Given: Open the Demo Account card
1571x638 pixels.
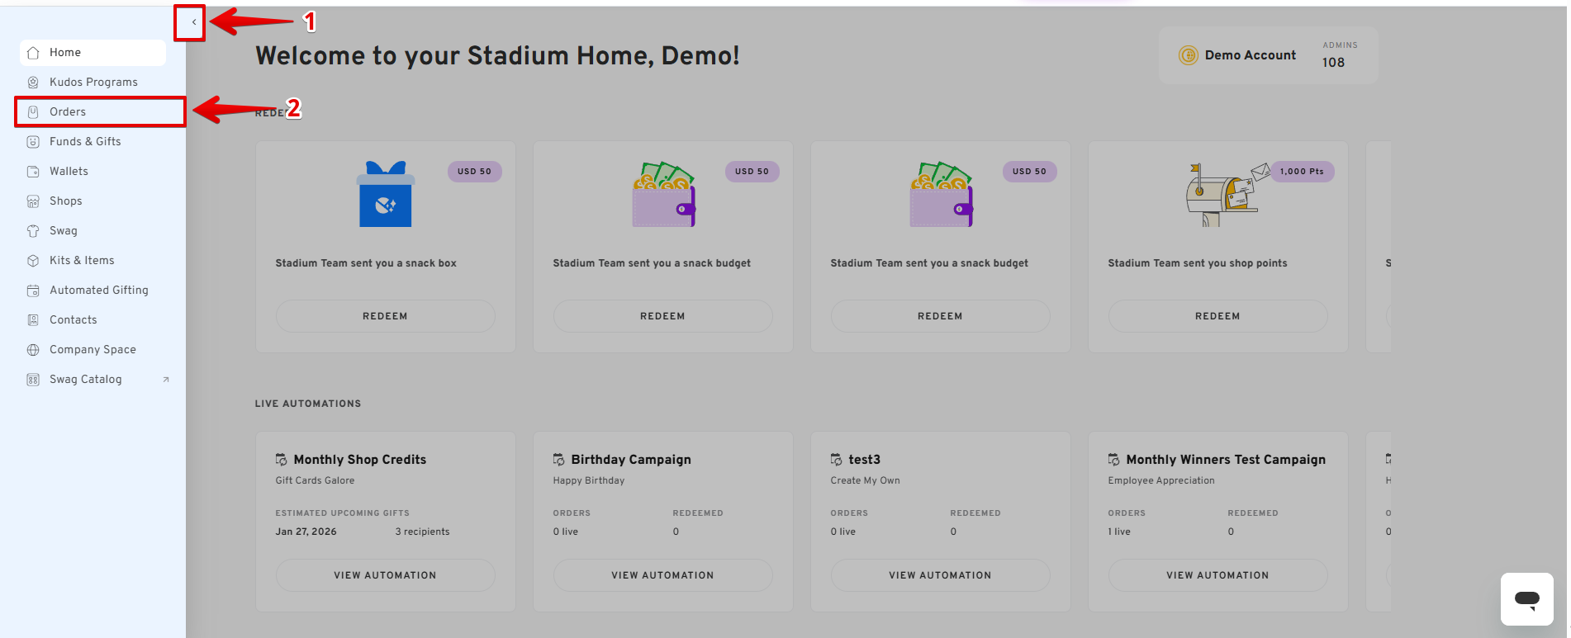Looking at the screenshot, I should (x=1250, y=55).
